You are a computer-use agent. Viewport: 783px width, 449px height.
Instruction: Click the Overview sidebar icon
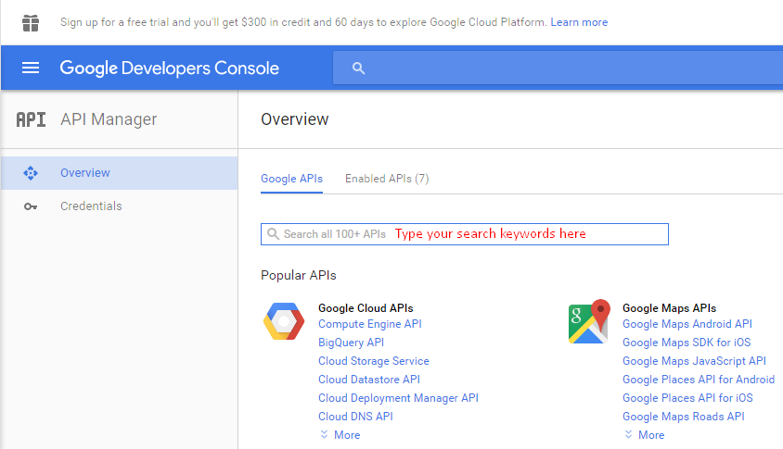31,173
